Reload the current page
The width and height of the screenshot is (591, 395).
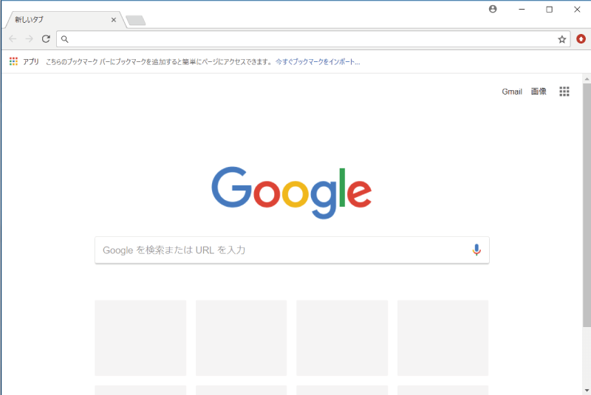click(46, 39)
